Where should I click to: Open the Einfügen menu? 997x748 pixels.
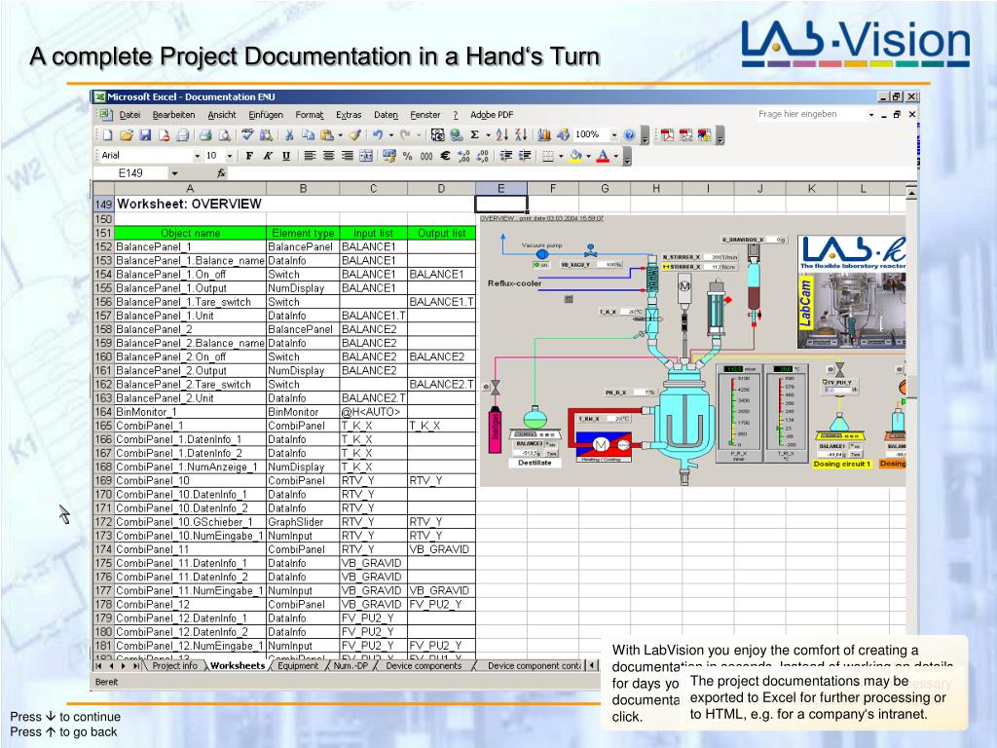[x=266, y=115]
